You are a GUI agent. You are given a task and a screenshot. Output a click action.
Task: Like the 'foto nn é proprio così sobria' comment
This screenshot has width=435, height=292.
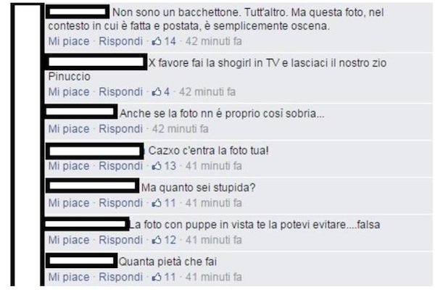tap(69, 129)
